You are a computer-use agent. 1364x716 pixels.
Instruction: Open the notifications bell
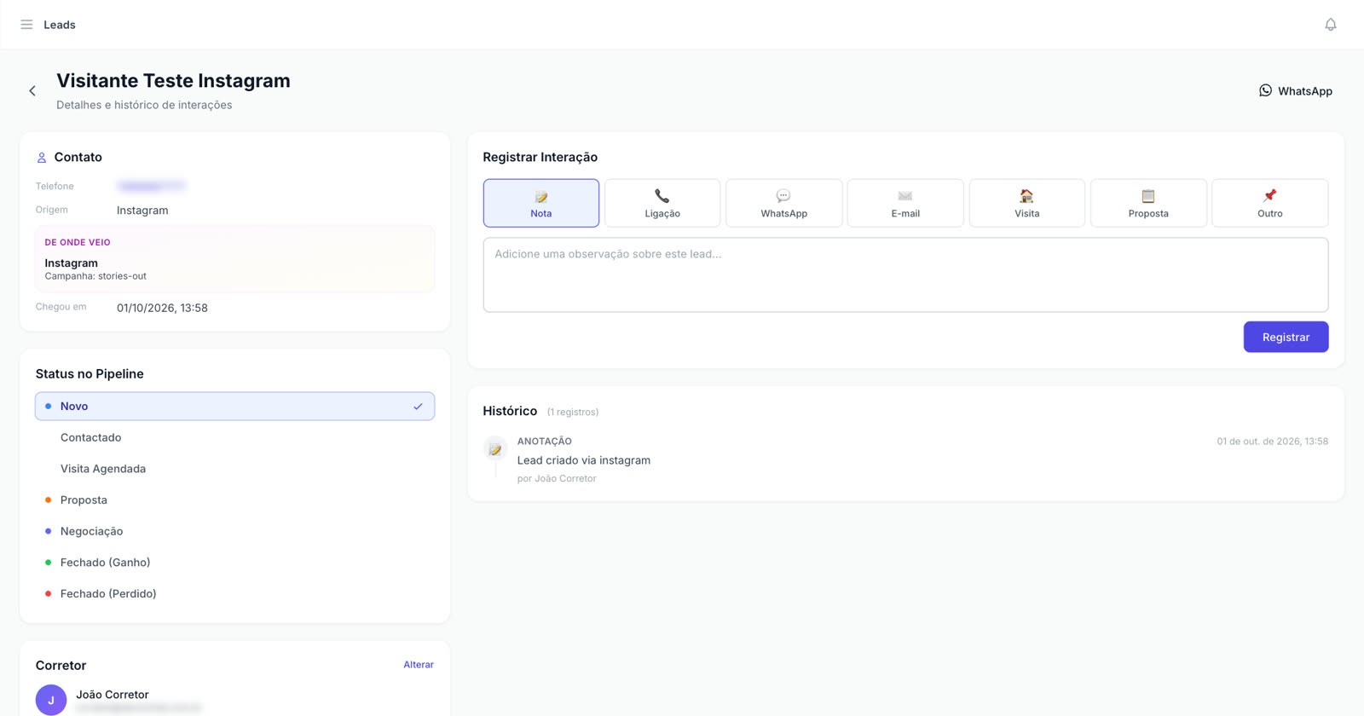(1330, 25)
